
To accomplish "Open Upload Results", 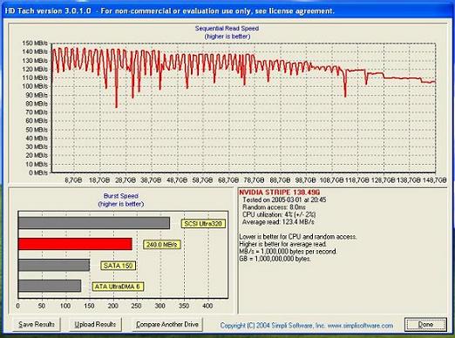I will (95, 324).
